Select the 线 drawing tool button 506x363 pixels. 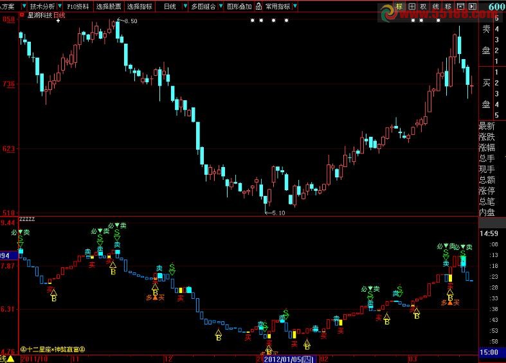[436, 6]
